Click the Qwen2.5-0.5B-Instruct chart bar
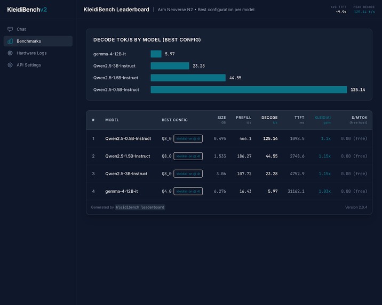The height and width of the screenshot is (305, 382). (x=249, y=89)
